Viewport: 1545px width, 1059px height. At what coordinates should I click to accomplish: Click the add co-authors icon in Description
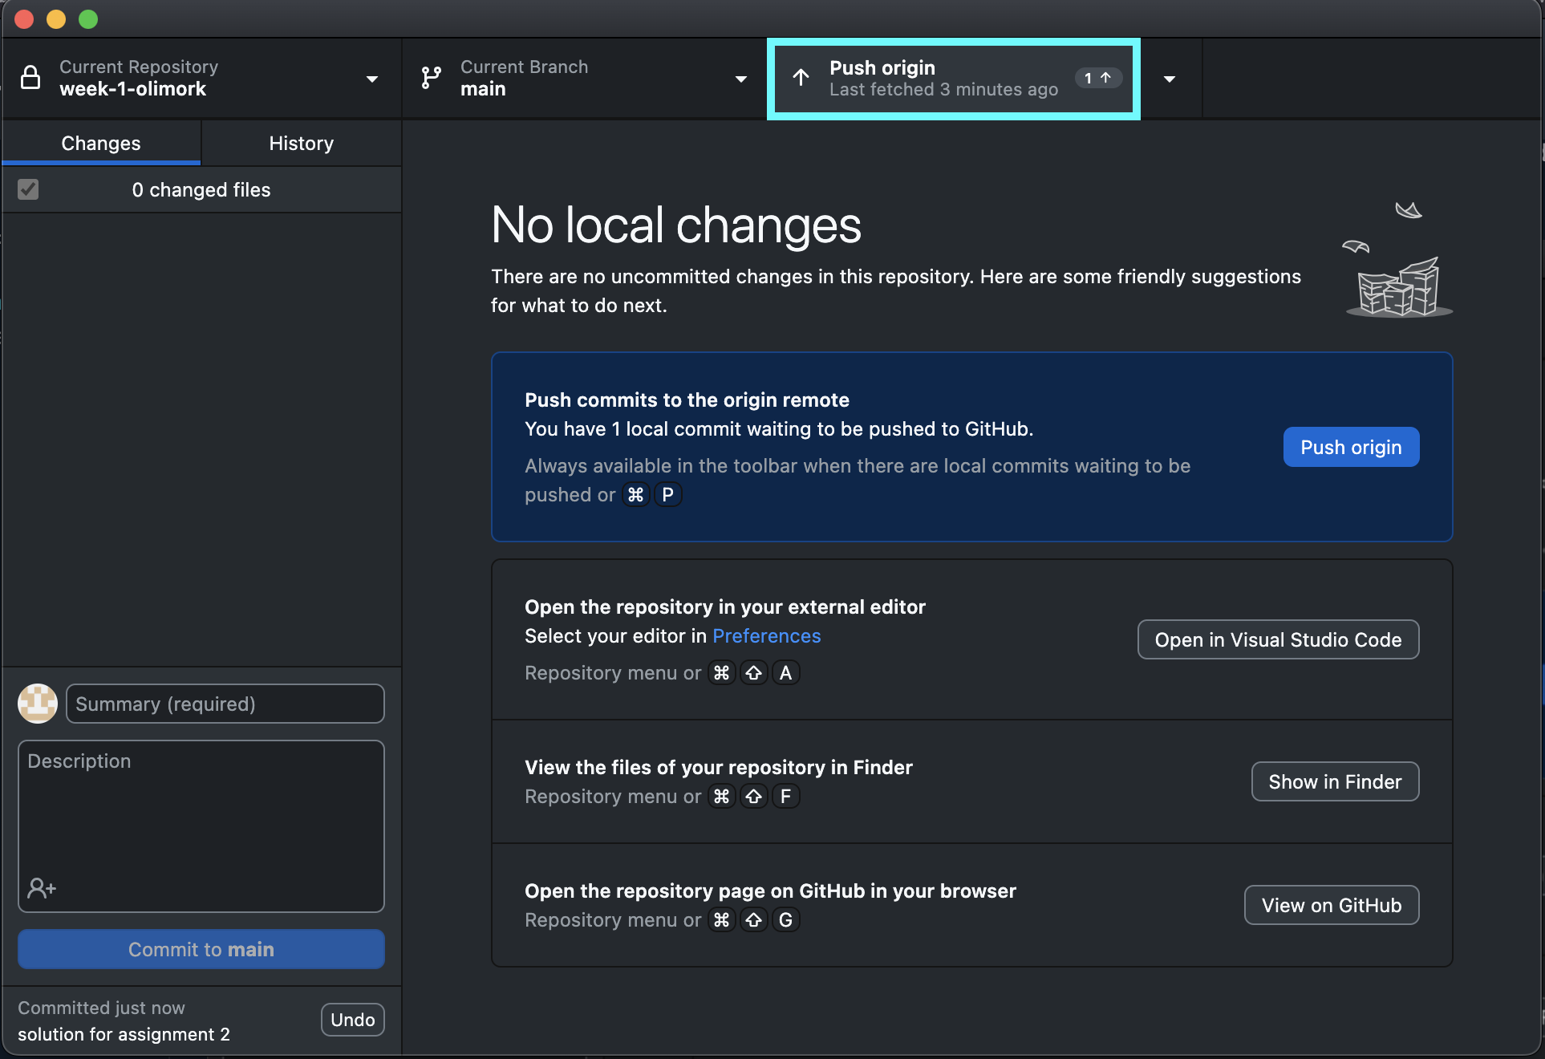(41, 887)
